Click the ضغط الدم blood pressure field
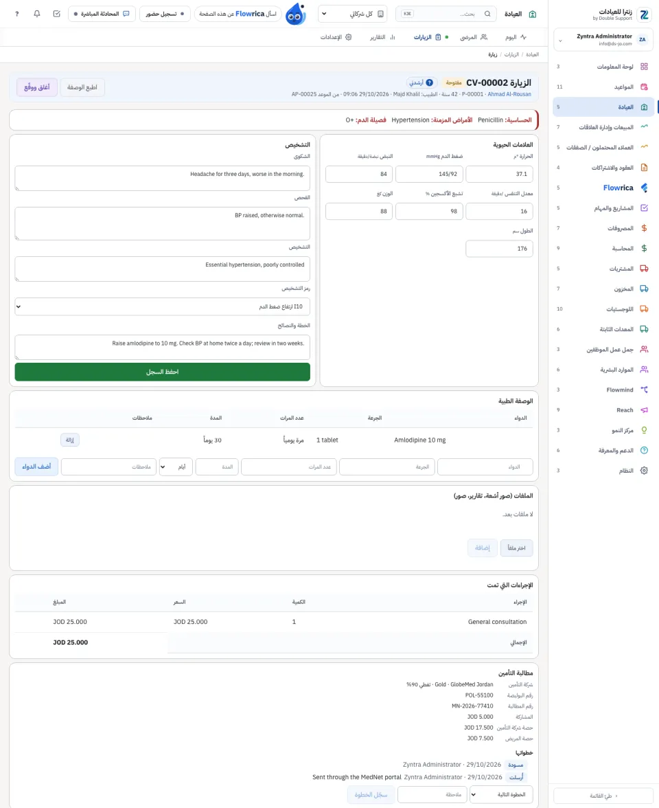 (x=430, y=175)
